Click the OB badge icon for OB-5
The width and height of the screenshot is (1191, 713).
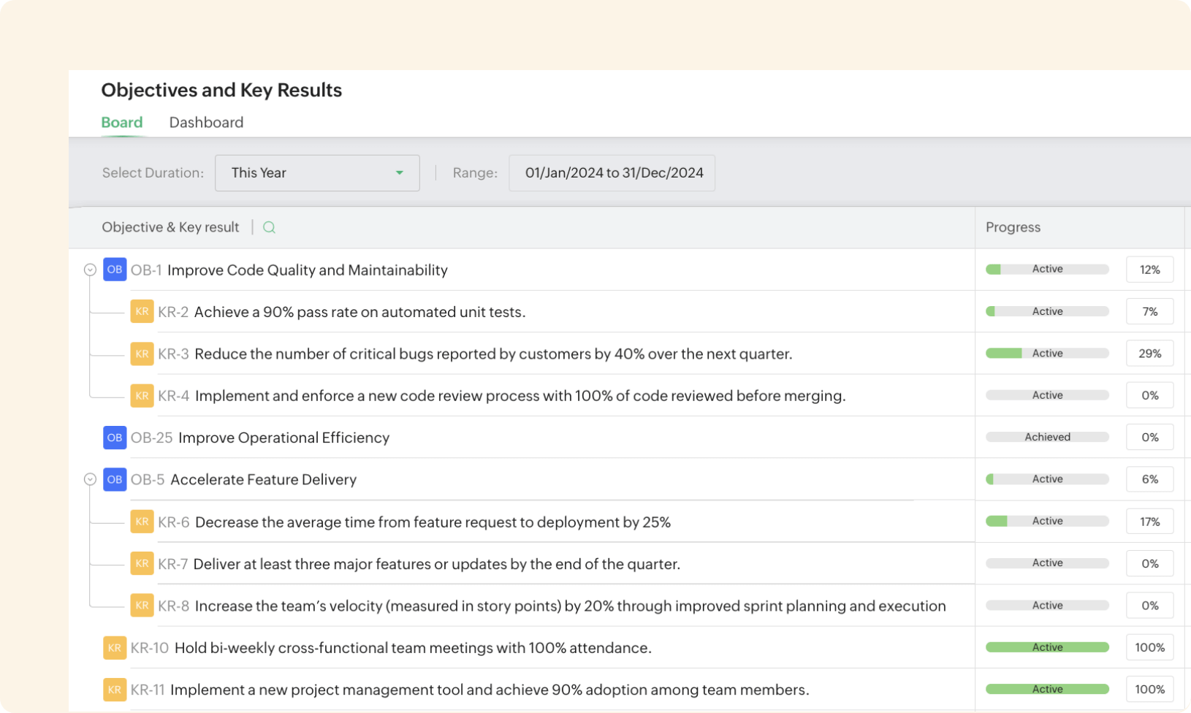tap(115, 479)
